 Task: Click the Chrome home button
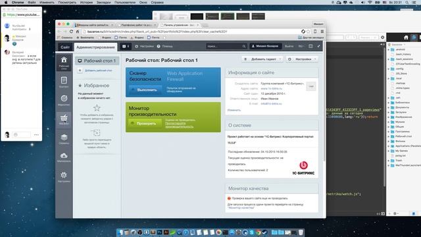coord(78,32)
